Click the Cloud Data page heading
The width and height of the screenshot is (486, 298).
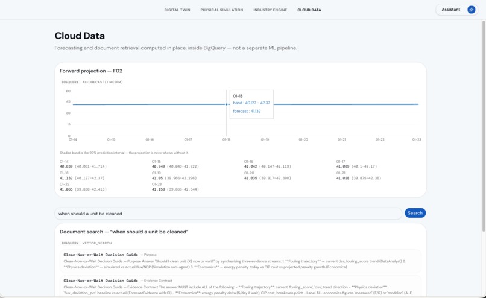(80, 36)
